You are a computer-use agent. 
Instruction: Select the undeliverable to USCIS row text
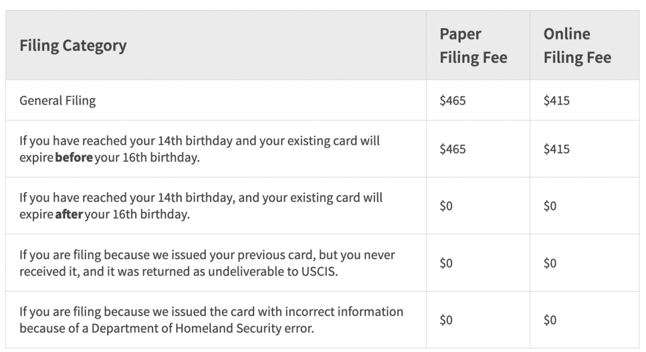click(207, 263)
